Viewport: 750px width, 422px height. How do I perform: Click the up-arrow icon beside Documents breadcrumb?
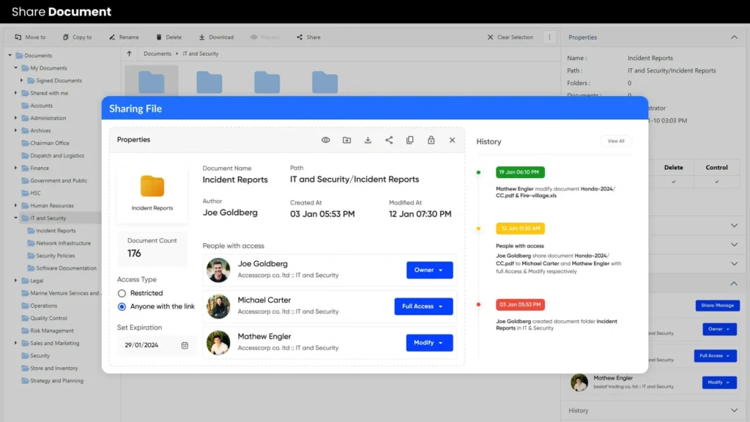pos(130,53)
